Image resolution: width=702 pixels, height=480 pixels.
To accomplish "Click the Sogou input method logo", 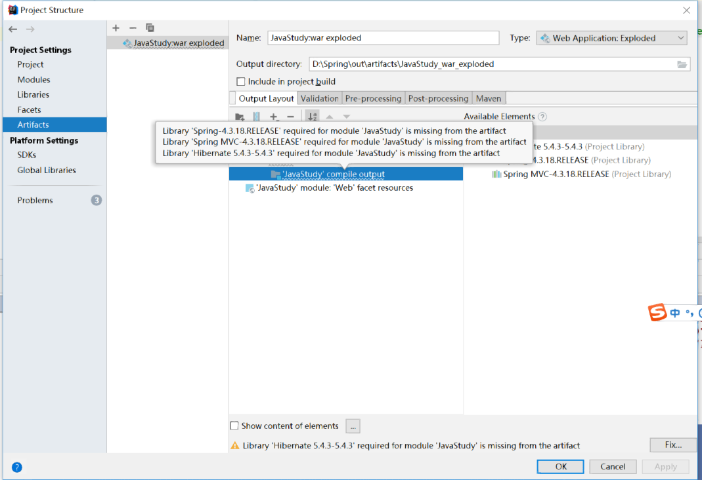I will [657, 312].
